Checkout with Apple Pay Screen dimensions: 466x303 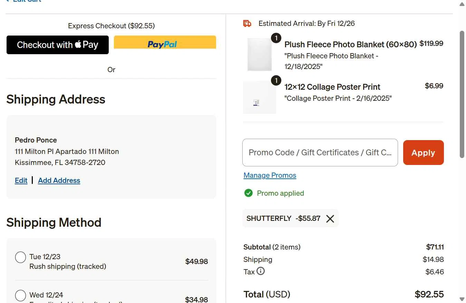(x=58, y=45)
